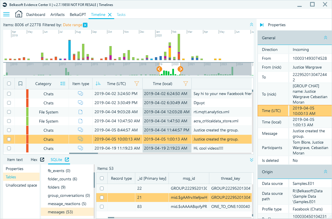Collapse the Origin properties section

(325, 172)
